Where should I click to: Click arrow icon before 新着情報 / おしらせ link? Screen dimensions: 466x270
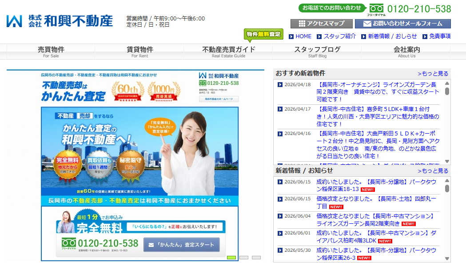363,36
